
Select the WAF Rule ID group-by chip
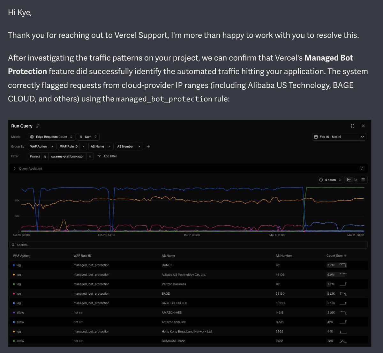click(x=69, y=147)
